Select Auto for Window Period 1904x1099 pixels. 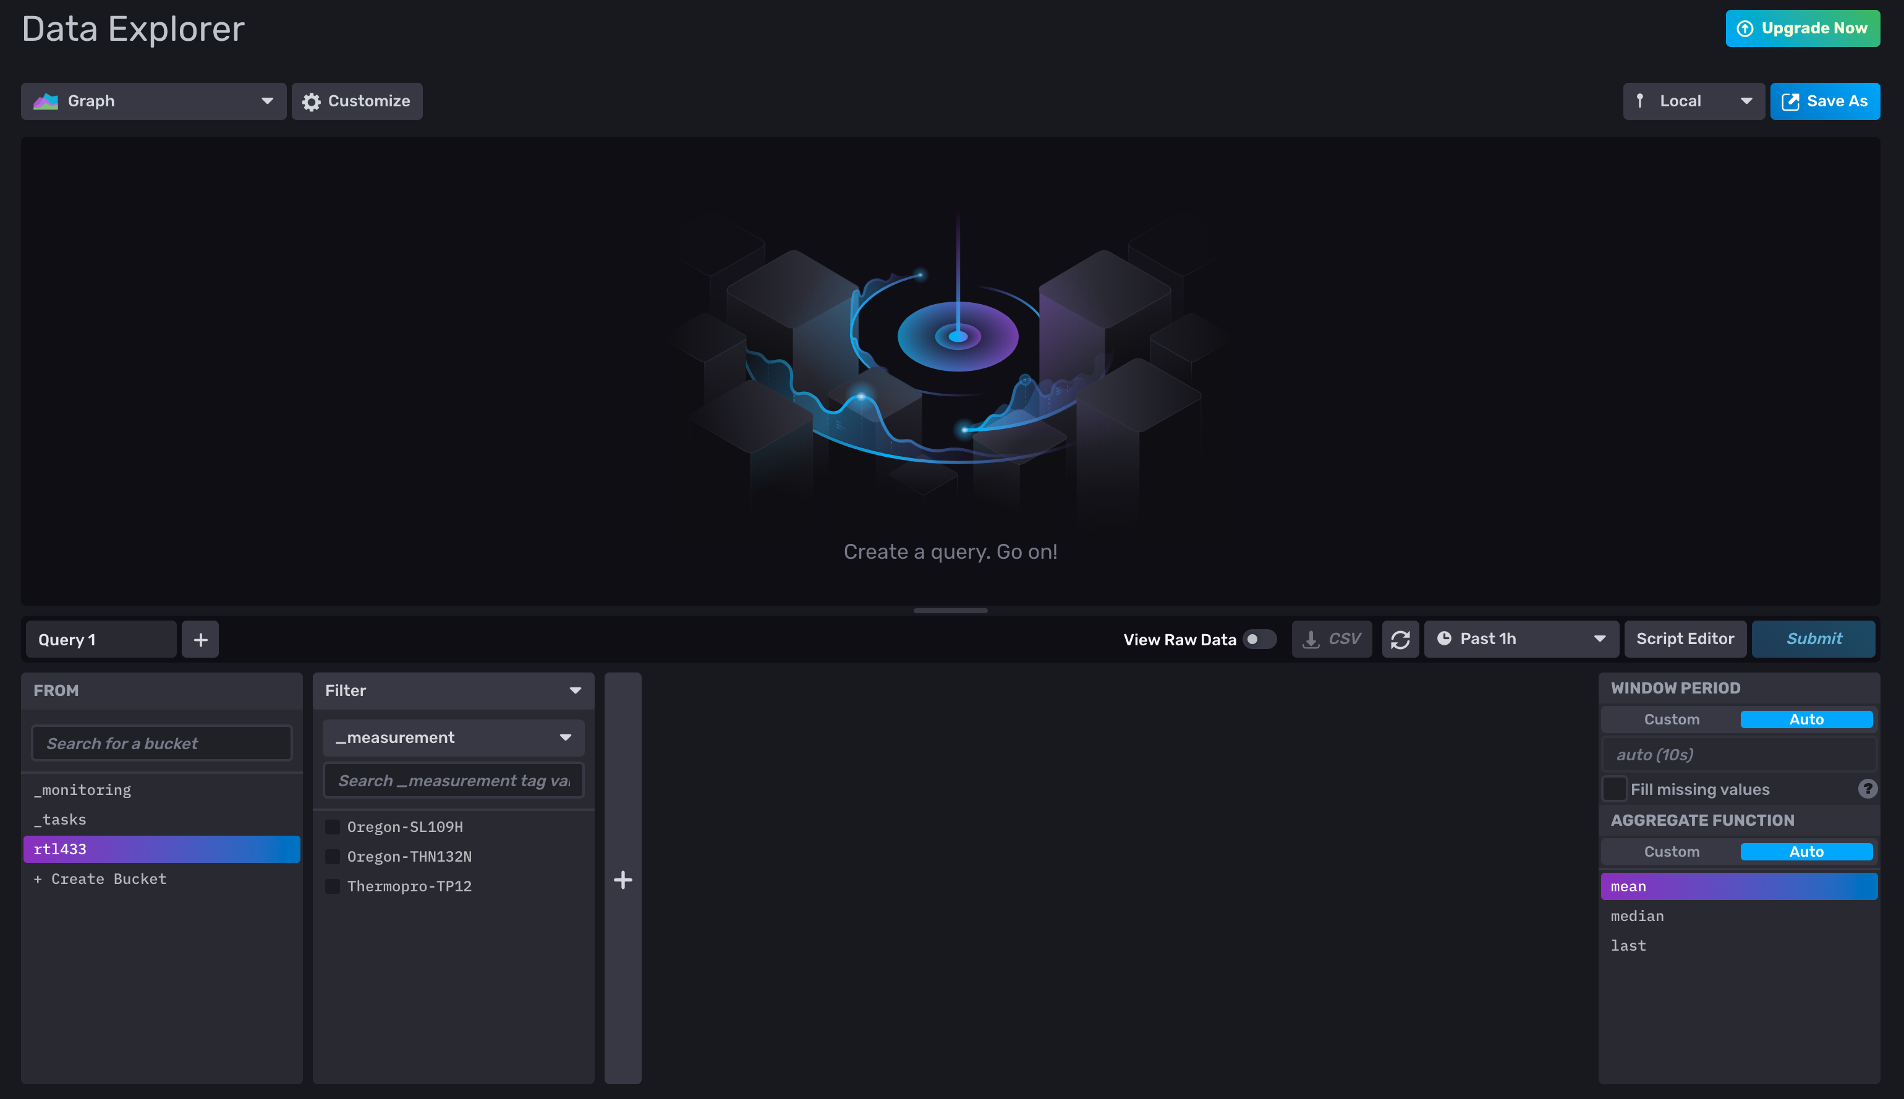click(x=1806, y=719)
